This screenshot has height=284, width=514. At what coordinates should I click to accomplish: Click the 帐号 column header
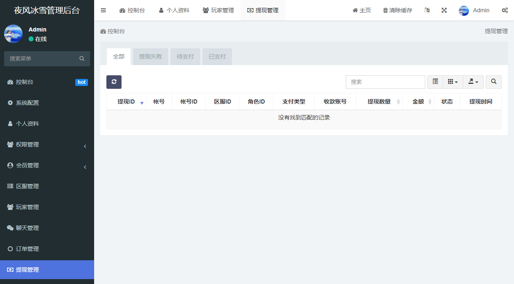tap(159, 101)
